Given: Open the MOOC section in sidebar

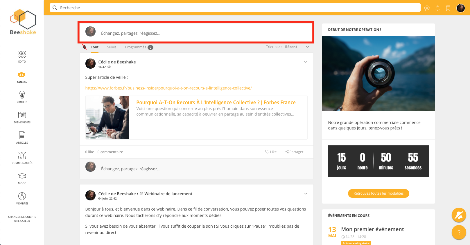Looking at the screenshot, I should tap(22, 178).
